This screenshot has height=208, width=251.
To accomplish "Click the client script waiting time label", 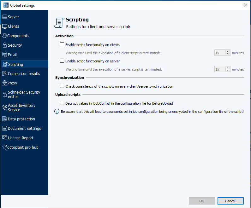I will (x=113, y=53).
